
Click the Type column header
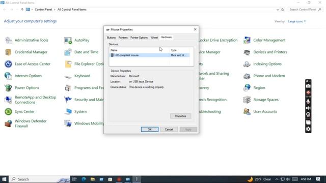click(x=180, y=50)
